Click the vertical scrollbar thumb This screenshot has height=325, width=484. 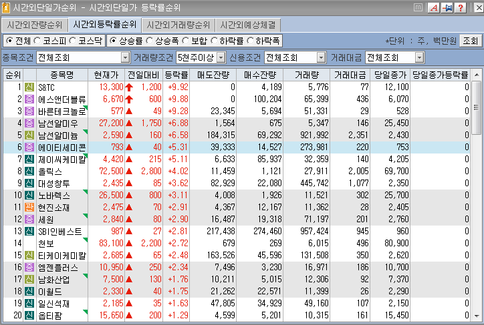[x=477, y=107]
